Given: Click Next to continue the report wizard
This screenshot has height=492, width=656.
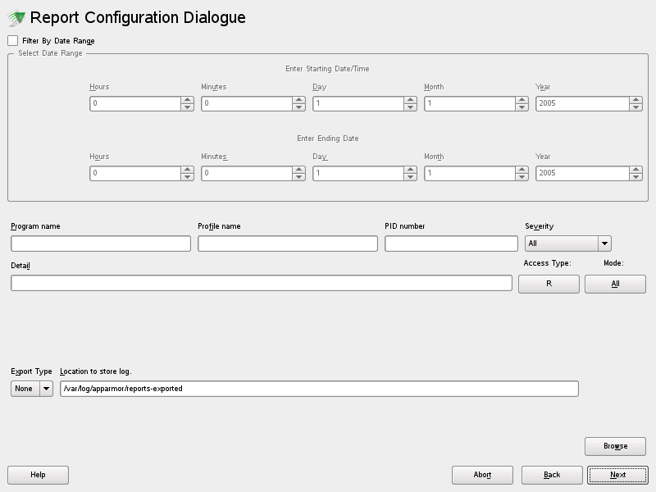Looking at the screenshot, I should pos(616,475).
